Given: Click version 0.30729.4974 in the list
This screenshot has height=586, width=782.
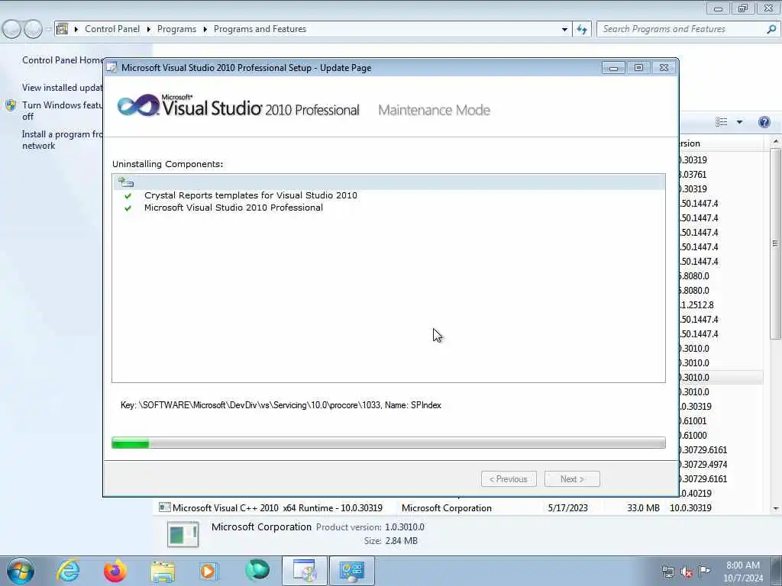Looking at the screenshot, I should pos(703,465).
